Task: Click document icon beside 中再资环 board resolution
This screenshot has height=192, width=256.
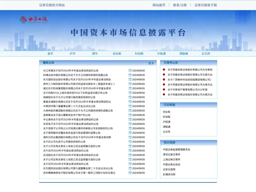Action: point(130,106)
